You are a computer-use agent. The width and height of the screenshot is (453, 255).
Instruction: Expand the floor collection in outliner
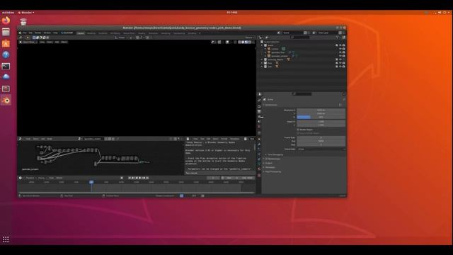(x=262, y=63)
